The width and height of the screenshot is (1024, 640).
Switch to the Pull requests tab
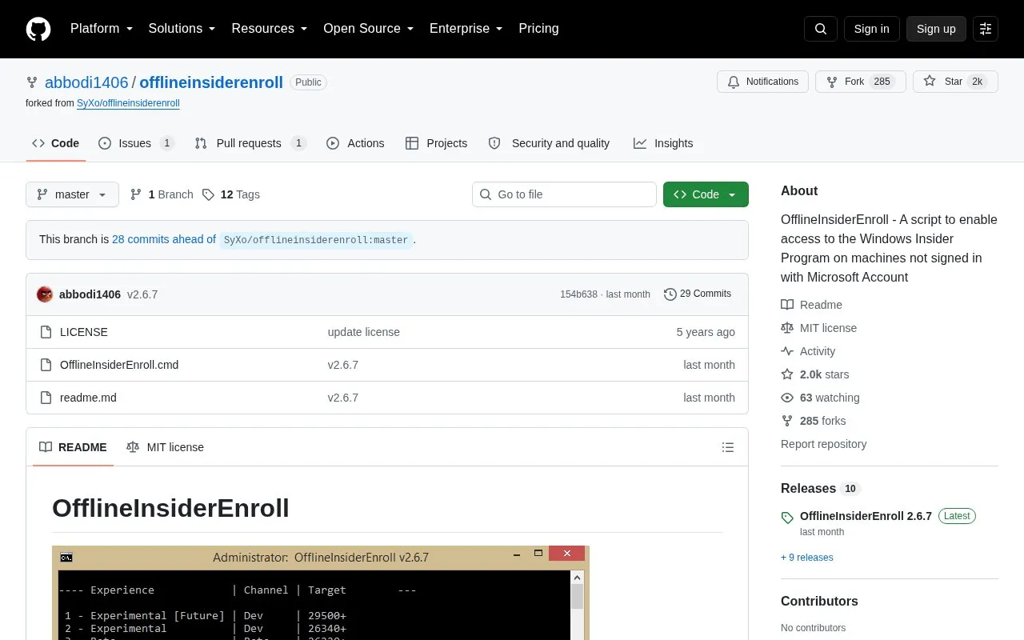pyautogui.click(x=250, y=143)
